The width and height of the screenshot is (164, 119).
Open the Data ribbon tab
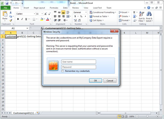(65, 8)
